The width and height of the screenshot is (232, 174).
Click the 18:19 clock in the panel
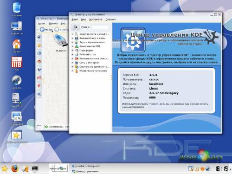[x=222, y=168]
